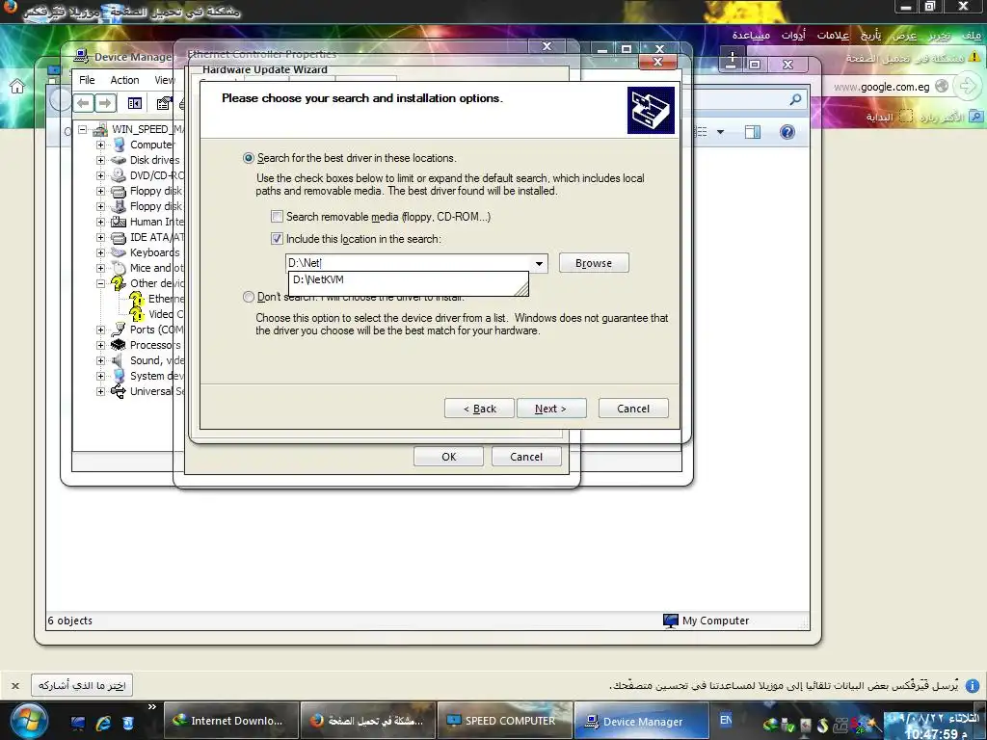Switch to Internet Download taskbar button
Image resolution: width=987 pixels, height=740 pixels.
click(x=229, y=721)
